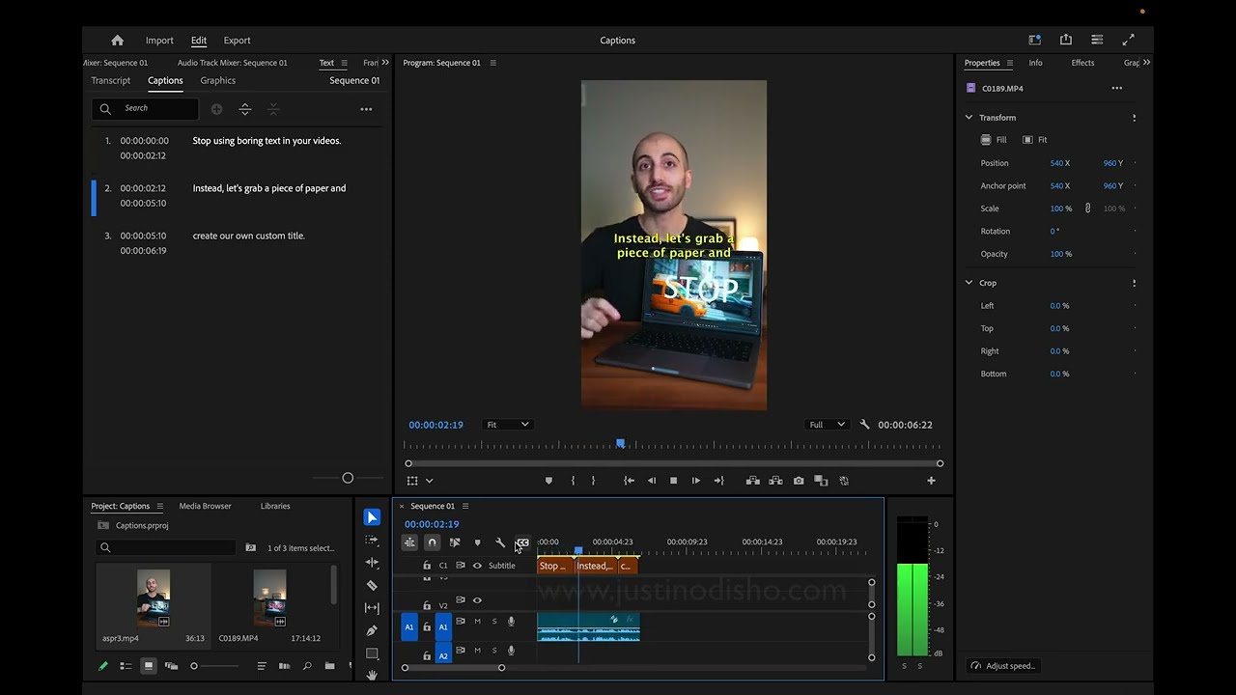The image size is (1236, 695).
Task: Click Adjust speed button
Action: click(1004, 666)
